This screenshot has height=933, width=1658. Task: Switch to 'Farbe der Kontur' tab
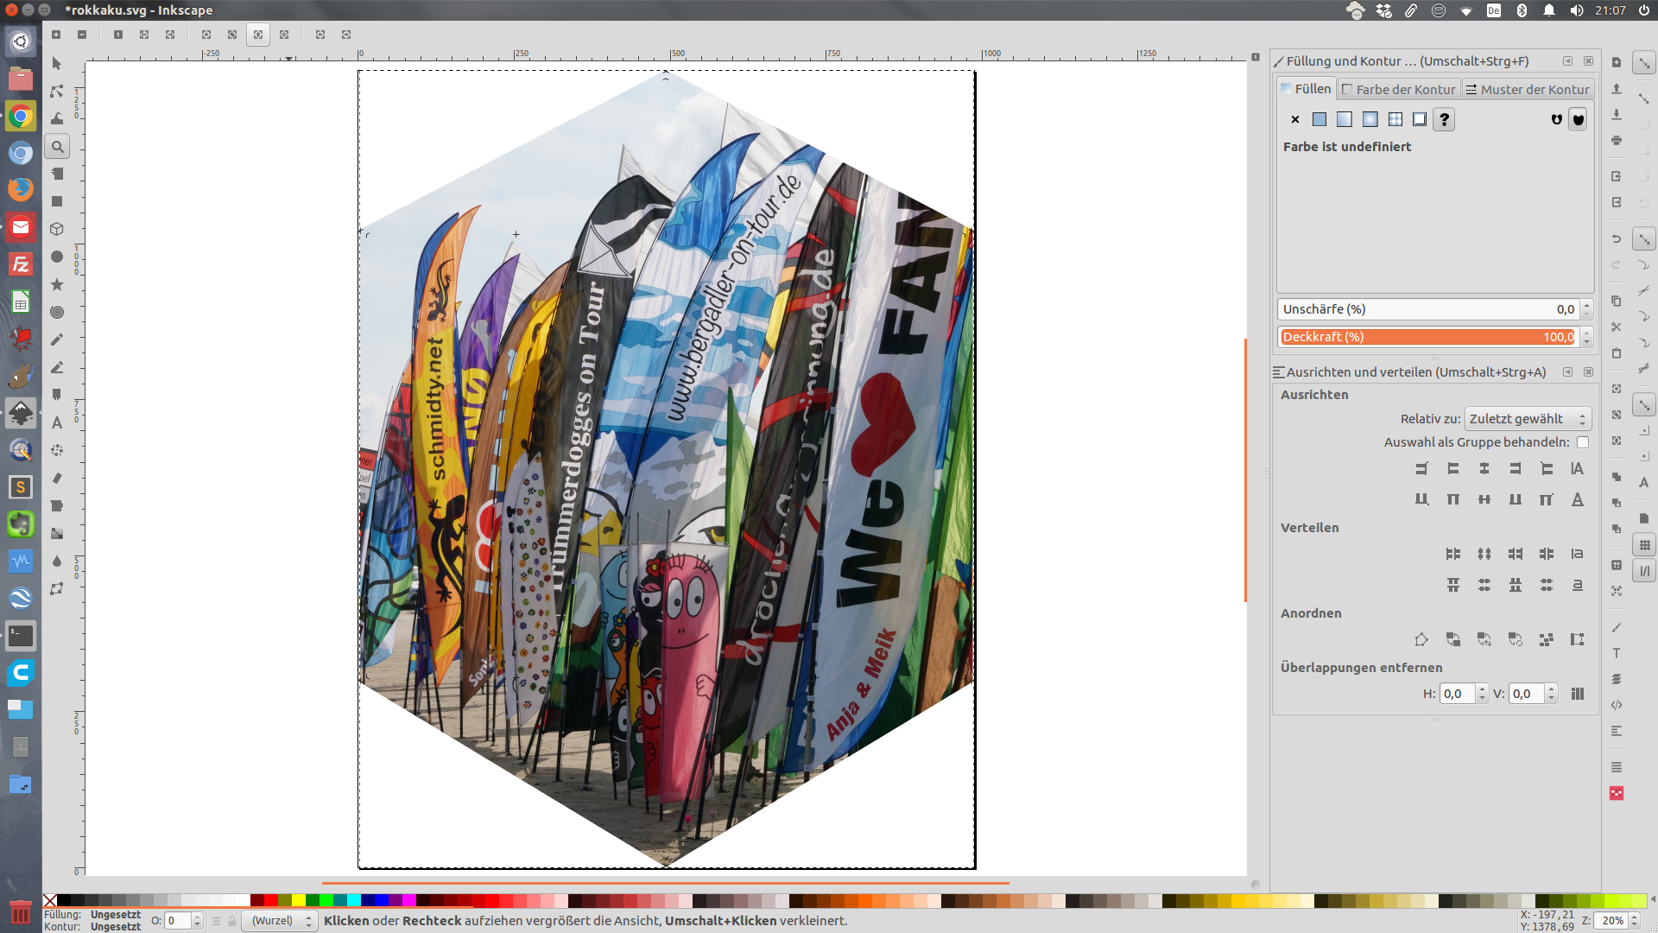(1398, 89)
